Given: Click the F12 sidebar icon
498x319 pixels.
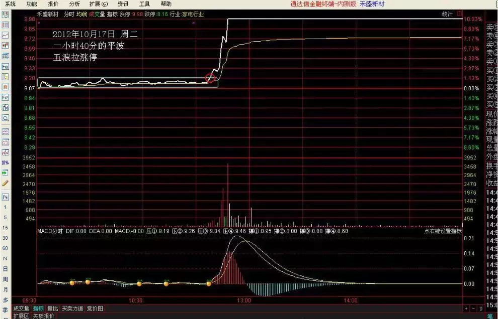Looking at the screenshot, I should [6, 98].
